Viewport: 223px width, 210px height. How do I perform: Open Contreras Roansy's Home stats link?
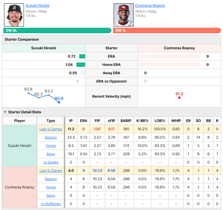(51, 187)
